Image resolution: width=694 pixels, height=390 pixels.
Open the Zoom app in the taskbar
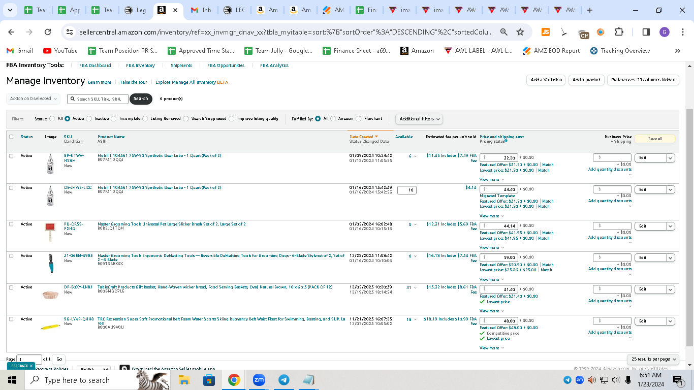(259, 380)
